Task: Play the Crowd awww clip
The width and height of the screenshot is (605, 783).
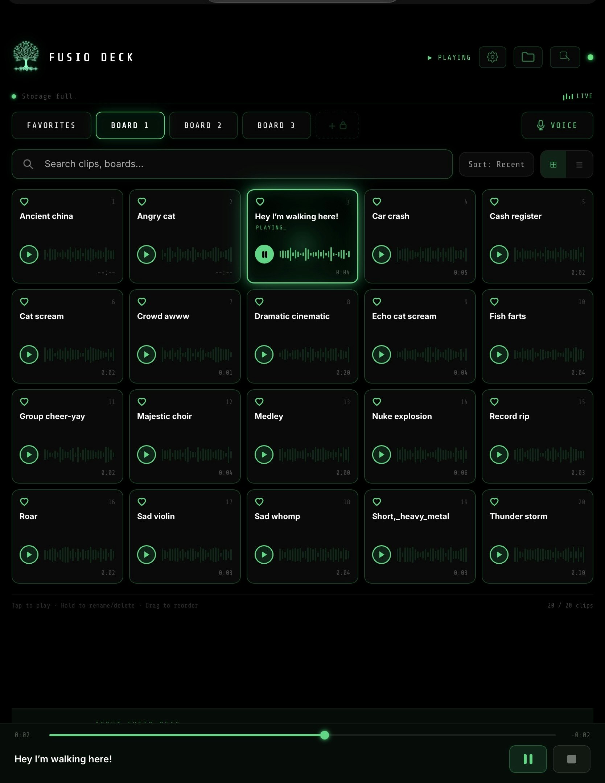Action: (x=147, y=355)
